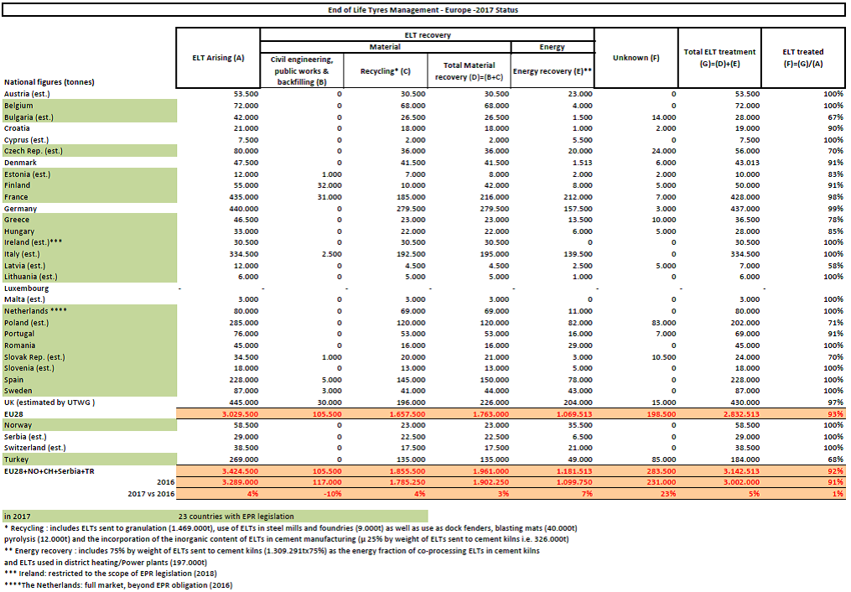Screen dimensions: 851x592
Task: Select the Luxembourg row label
Action: coord(26,288)
